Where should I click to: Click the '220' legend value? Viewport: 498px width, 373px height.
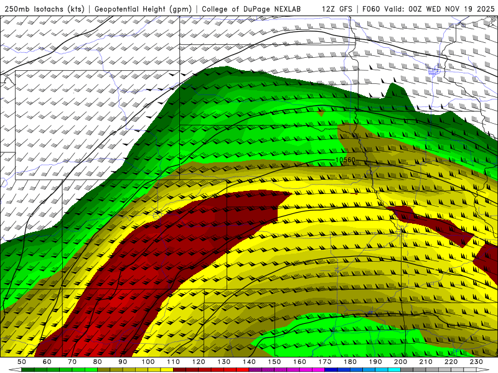click(x=451, y=362)
